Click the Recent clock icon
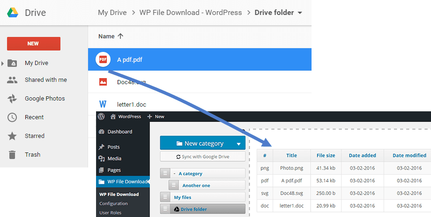The width and height of the screenshot is (431, 217). coord(13,117)
